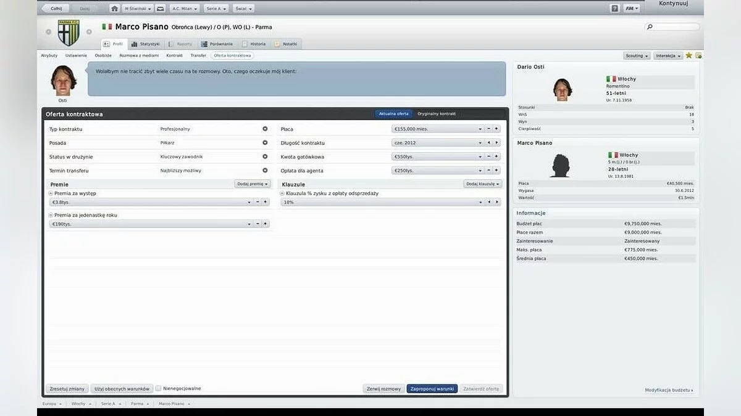The width and height of the screenshot is (741, 416).
Task: Switch to the Notatki tab
Action: 286,44
